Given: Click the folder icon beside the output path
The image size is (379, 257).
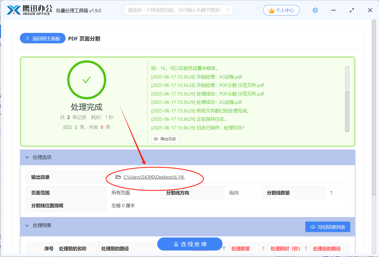Looking at the screenshot, I should (118, 177).
